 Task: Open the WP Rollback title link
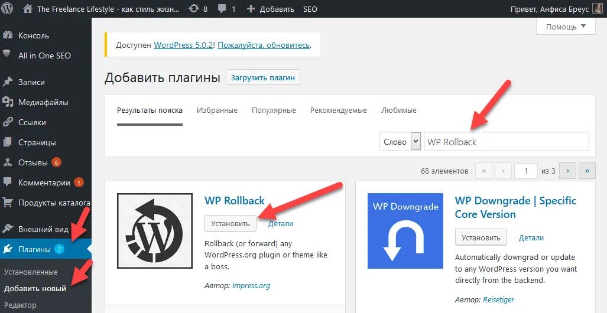point(235,200)
